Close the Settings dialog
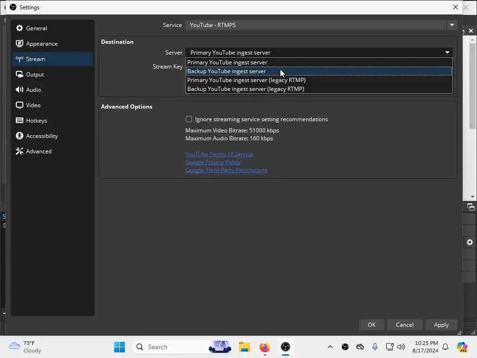The width and height of the screenshot is (477, 358). coord(456,7)
